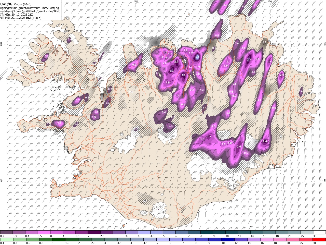Click the rigning/skúrir description line
The image size is (326, 245).
click(30, 8)
